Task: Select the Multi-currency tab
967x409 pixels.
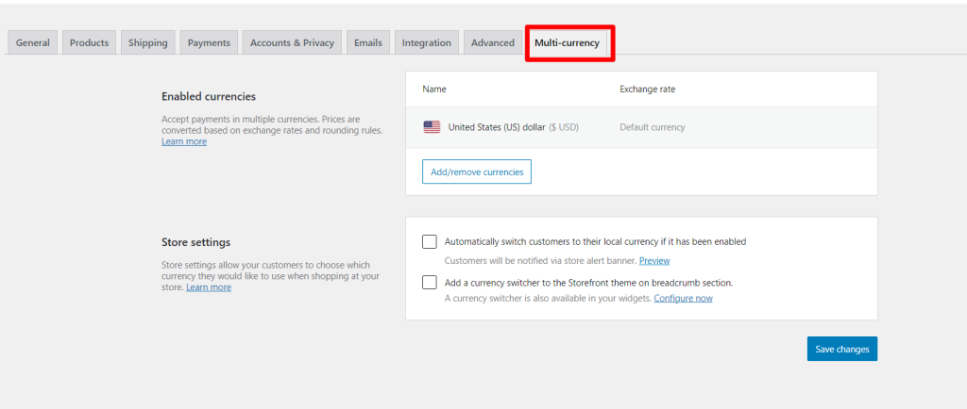Action: [x=567, y=42]
